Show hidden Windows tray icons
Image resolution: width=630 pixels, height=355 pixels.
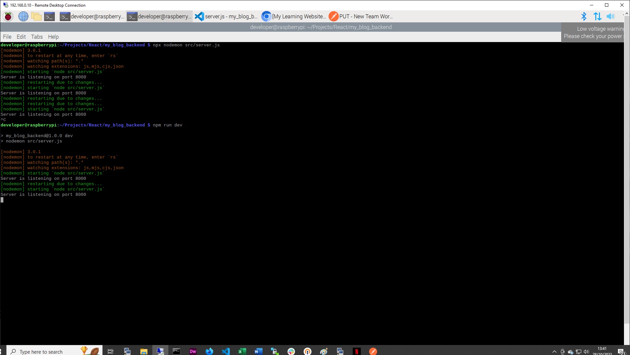tap(555, 352)
